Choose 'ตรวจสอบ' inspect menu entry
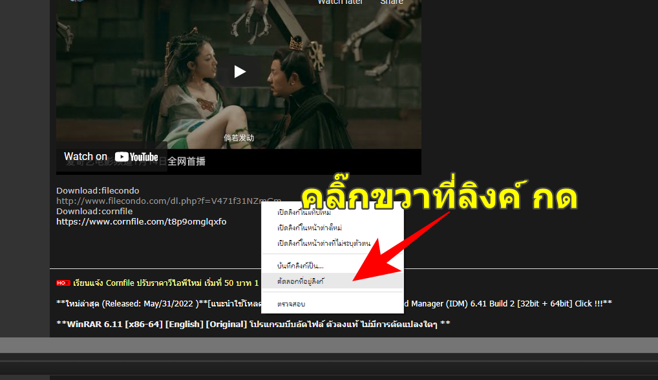The width and height of the screenshot is (658, 380). point(332,304)
